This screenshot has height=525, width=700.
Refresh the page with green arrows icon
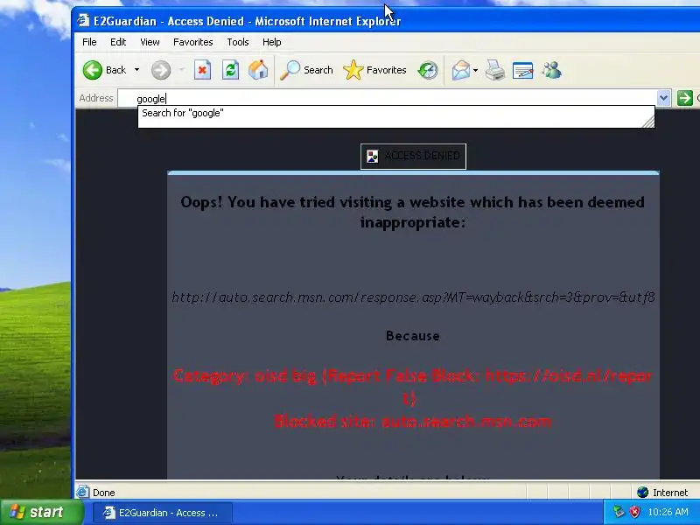point(230,70)
